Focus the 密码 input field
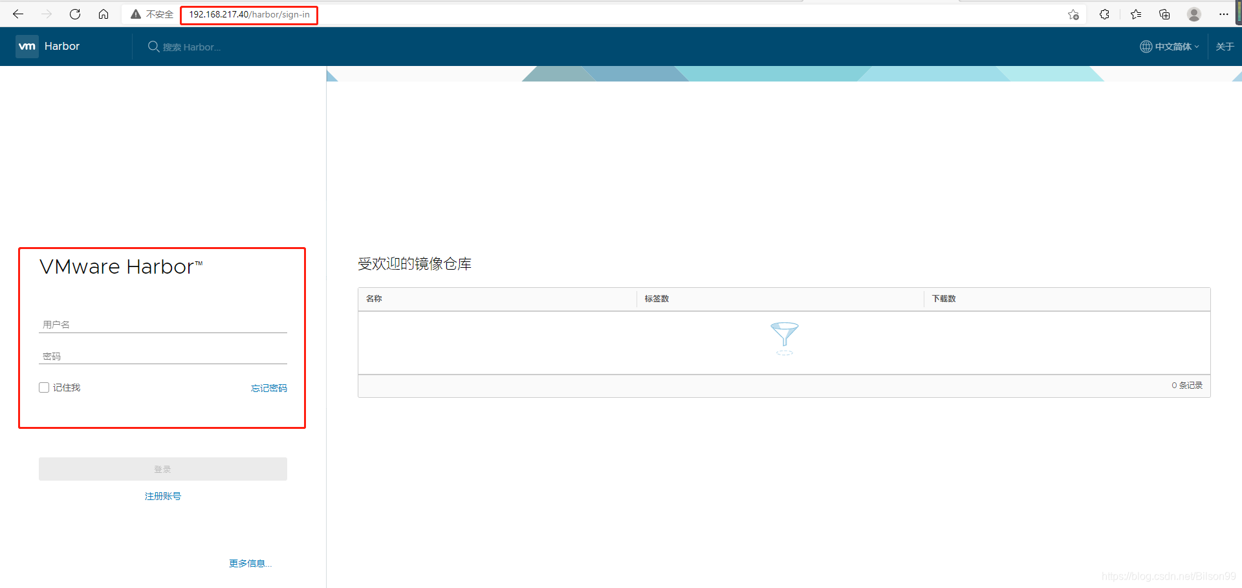 pos(163,356)
